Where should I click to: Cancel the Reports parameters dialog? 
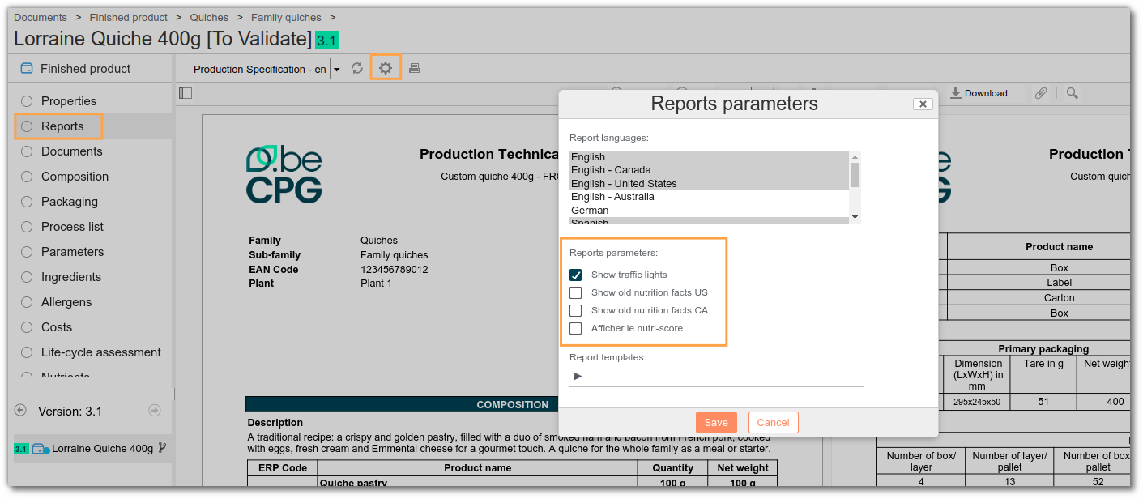pyautogui.click(x=773, y=422)
